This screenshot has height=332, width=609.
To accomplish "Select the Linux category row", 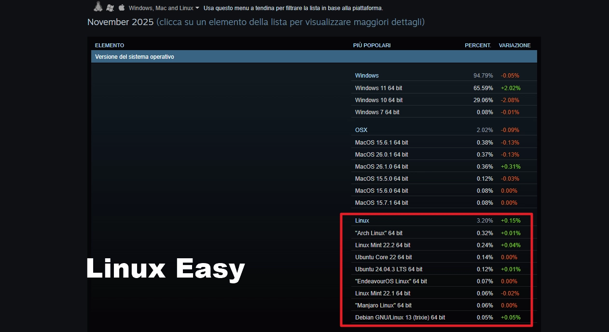I will [362, 221].
